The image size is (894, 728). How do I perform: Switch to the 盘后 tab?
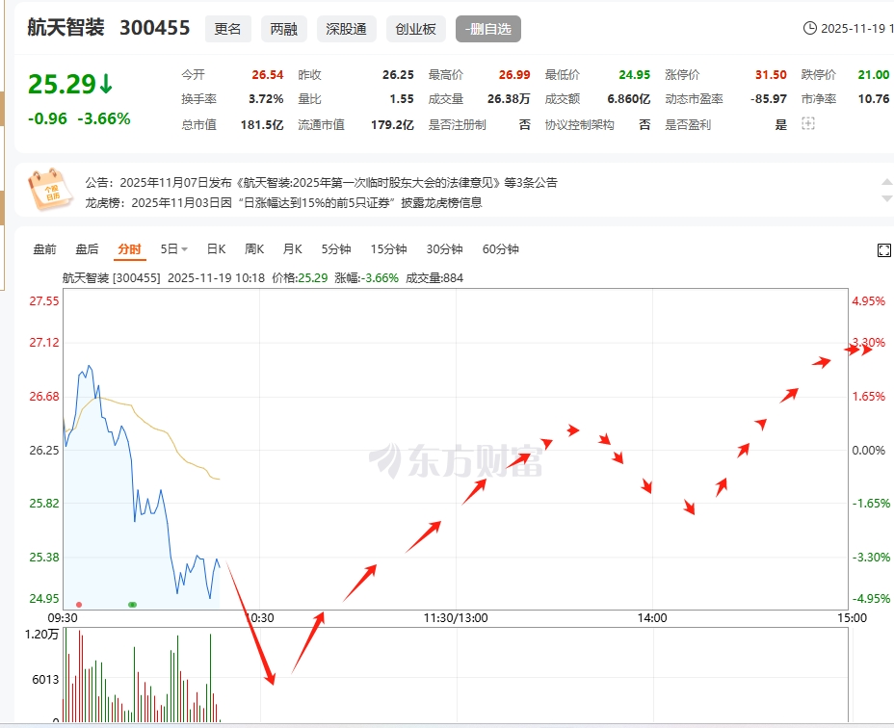click(87, 249)
